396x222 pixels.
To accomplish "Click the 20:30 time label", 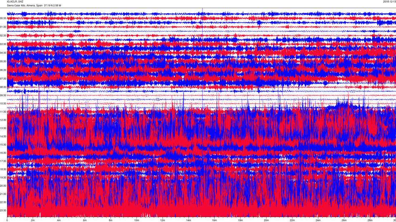I will (x=3, y=186).
